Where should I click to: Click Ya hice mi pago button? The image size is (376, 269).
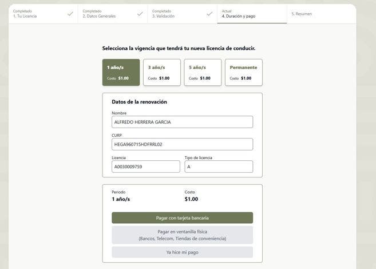(x=182, y=252)
